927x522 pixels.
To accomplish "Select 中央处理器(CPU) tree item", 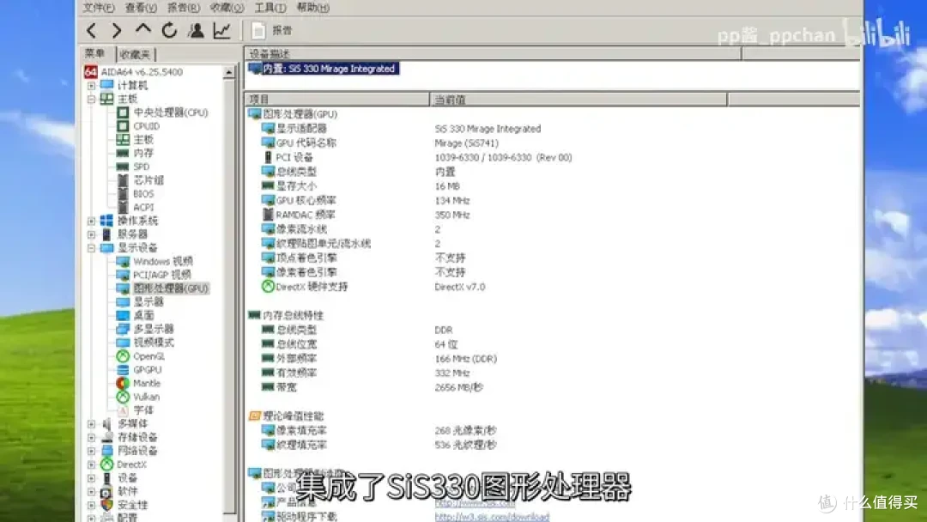I will [170, 112].
